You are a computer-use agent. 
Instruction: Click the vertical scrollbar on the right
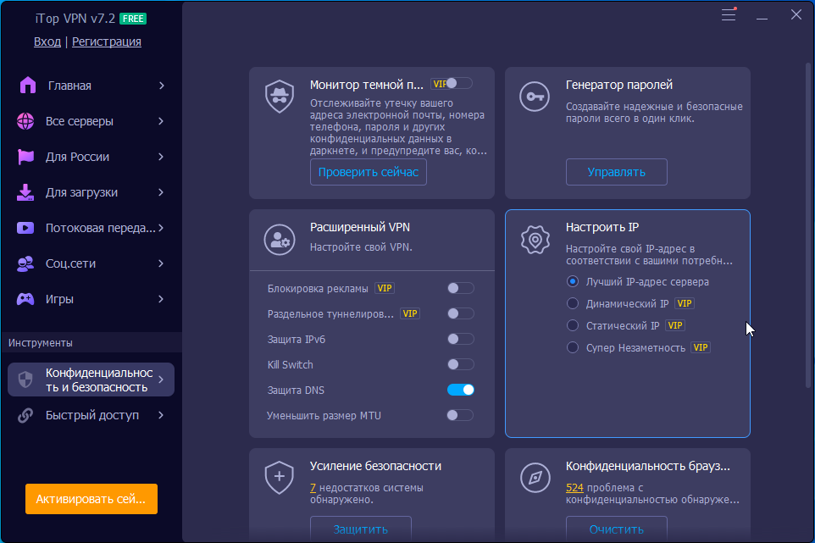click(808, 220)
